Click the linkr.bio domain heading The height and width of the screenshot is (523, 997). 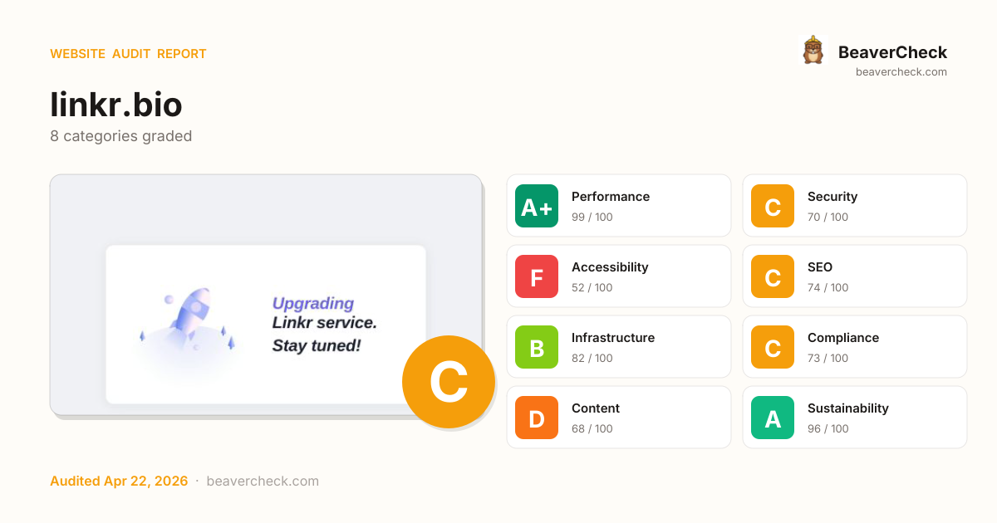(x=116, y=105)
